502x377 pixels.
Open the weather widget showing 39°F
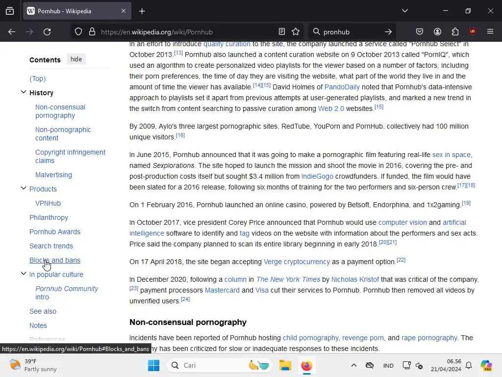[x=33, y=365]
